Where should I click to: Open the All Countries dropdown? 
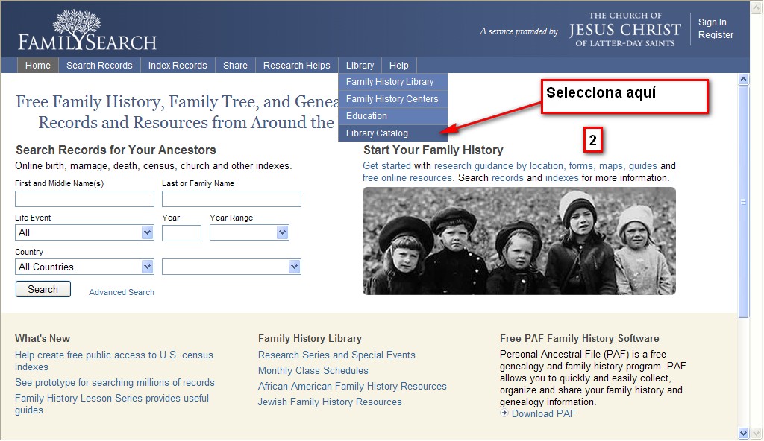click(84, 267)
